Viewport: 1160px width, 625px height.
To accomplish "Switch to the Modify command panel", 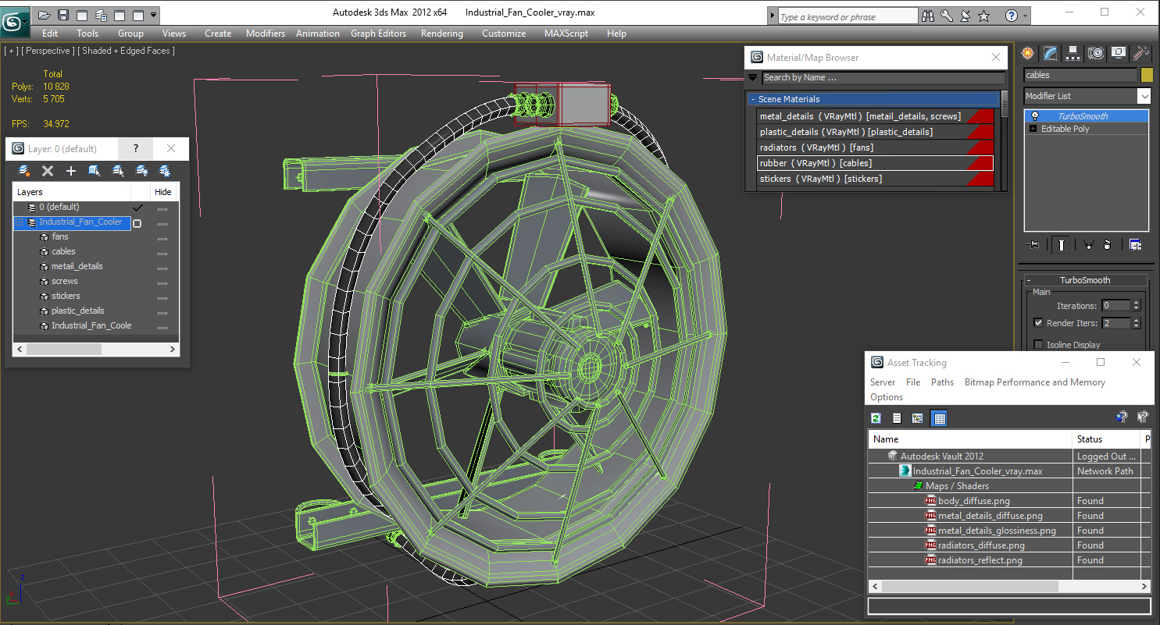I will (1051, 53).
